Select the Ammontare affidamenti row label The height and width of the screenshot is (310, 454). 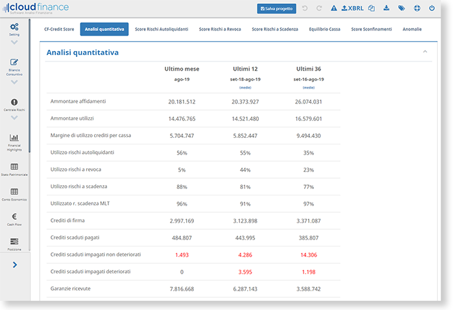78,102
